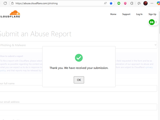Screen dimensions: 160x120
Task: Open the browser profile avatar
Action: 146,3
